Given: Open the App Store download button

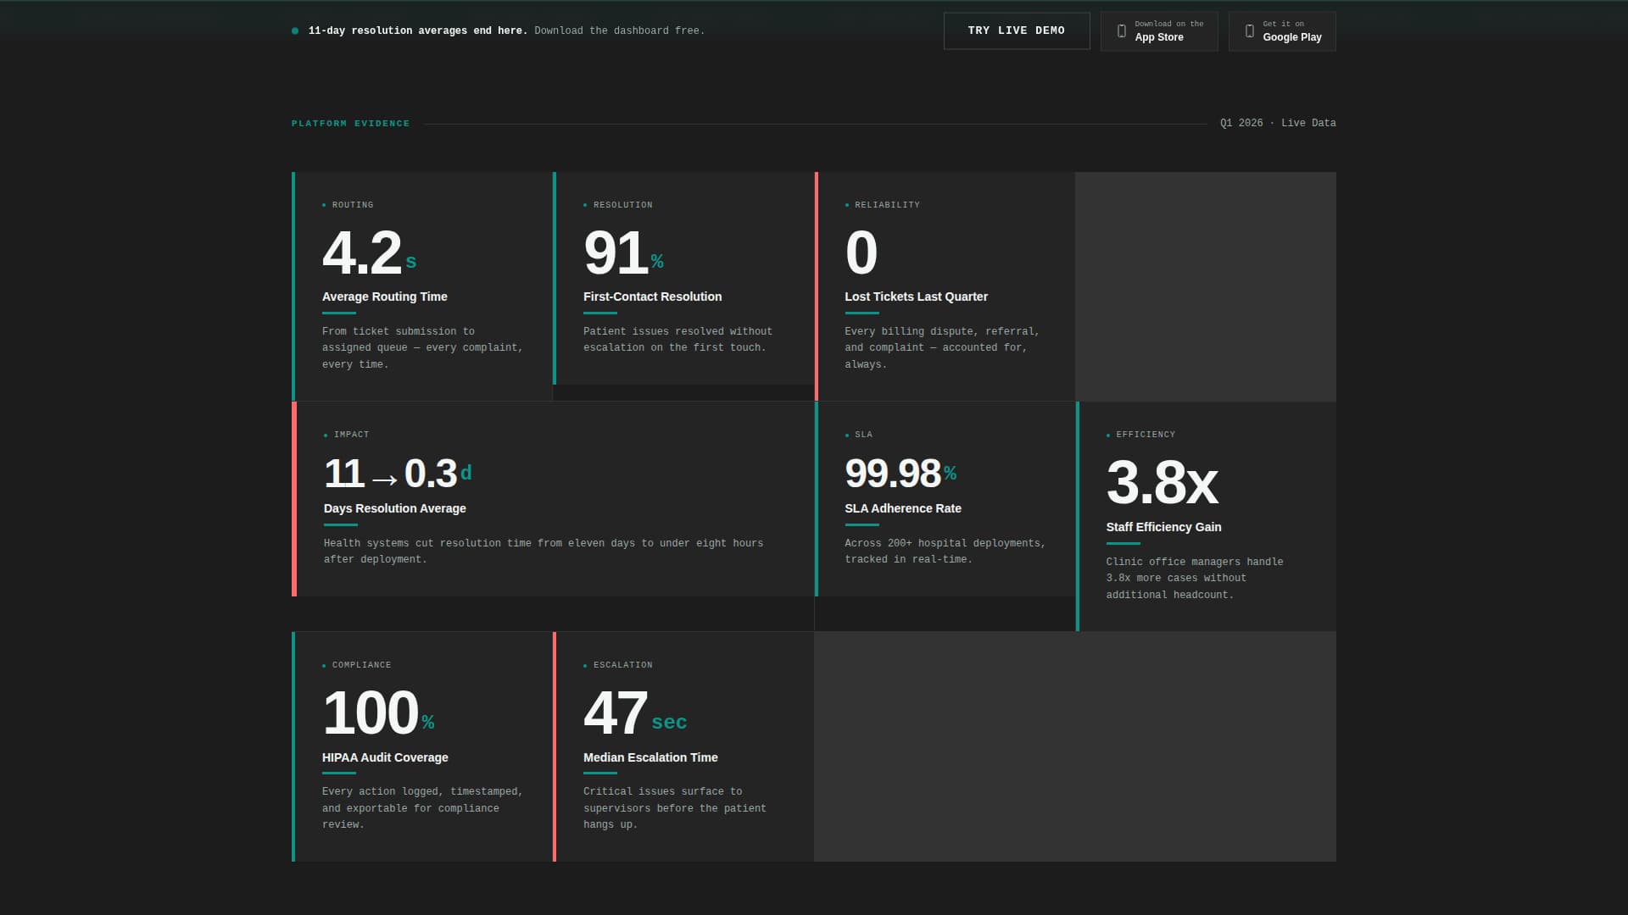Looking at the screenshot, I should (x=1159, y=31).
